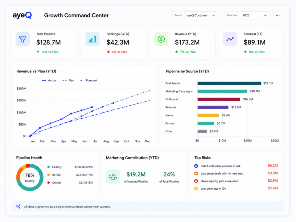The image size is (296, 222).
Task: Click the Revenue vs Plan (YTD) heading
Action: click(36, 71)
